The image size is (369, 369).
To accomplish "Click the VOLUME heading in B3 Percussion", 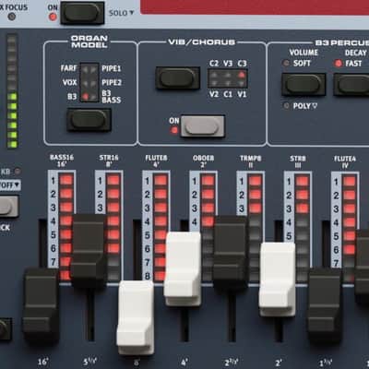I will [304, 53].
